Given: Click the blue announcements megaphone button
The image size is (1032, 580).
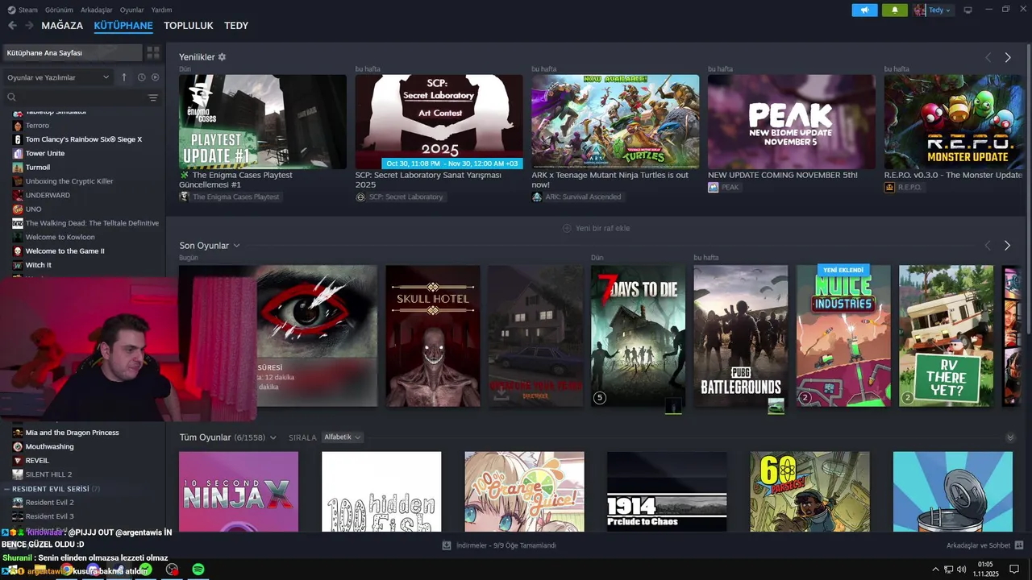Looking at the screenshot, I should click(x=864, y=10).
